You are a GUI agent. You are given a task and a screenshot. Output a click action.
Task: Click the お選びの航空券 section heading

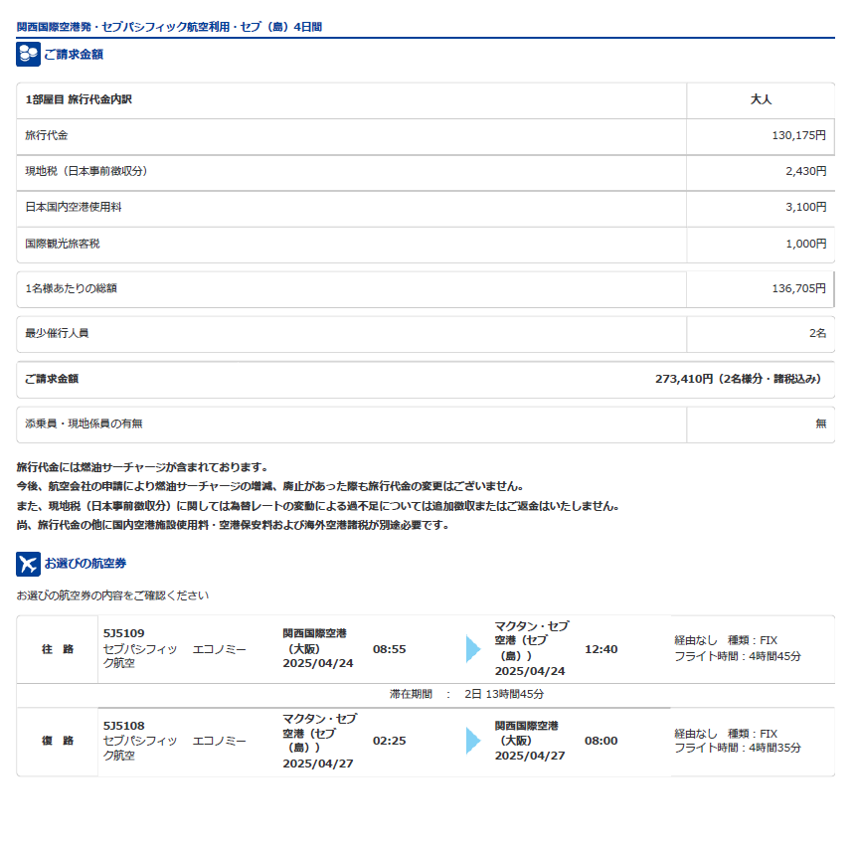click(x=86, y=564)
